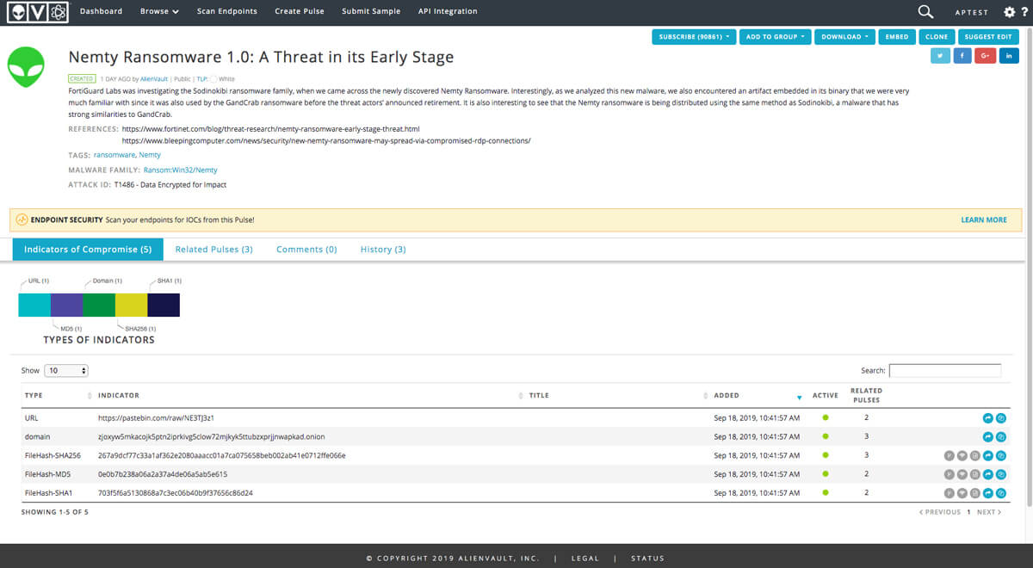
Task: Click second gray icon in FileHash-SHA256 row
Action: [962, 455]
